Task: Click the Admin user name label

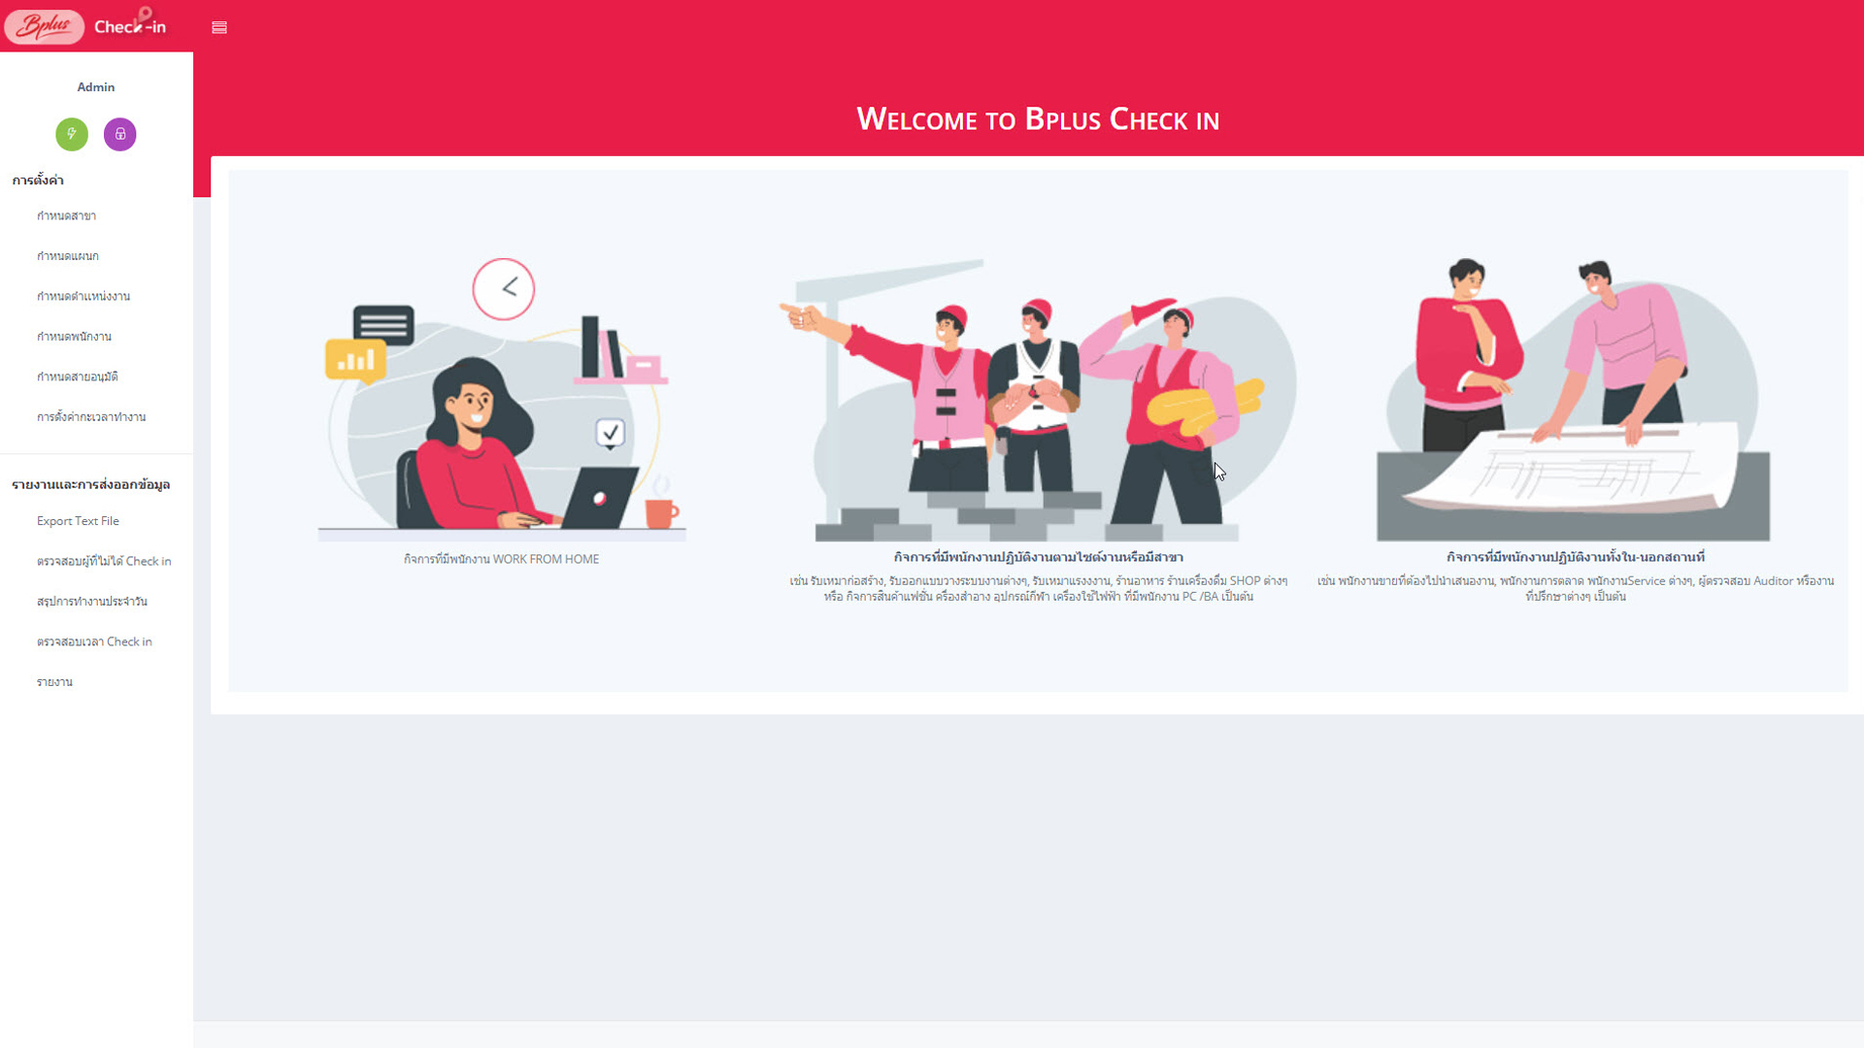Action: coord(96,87)
